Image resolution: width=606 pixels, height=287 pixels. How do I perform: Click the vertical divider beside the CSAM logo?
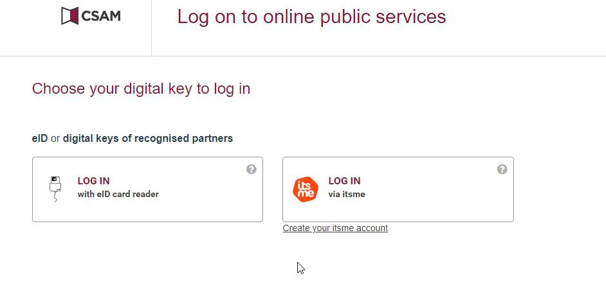point(151,28)
